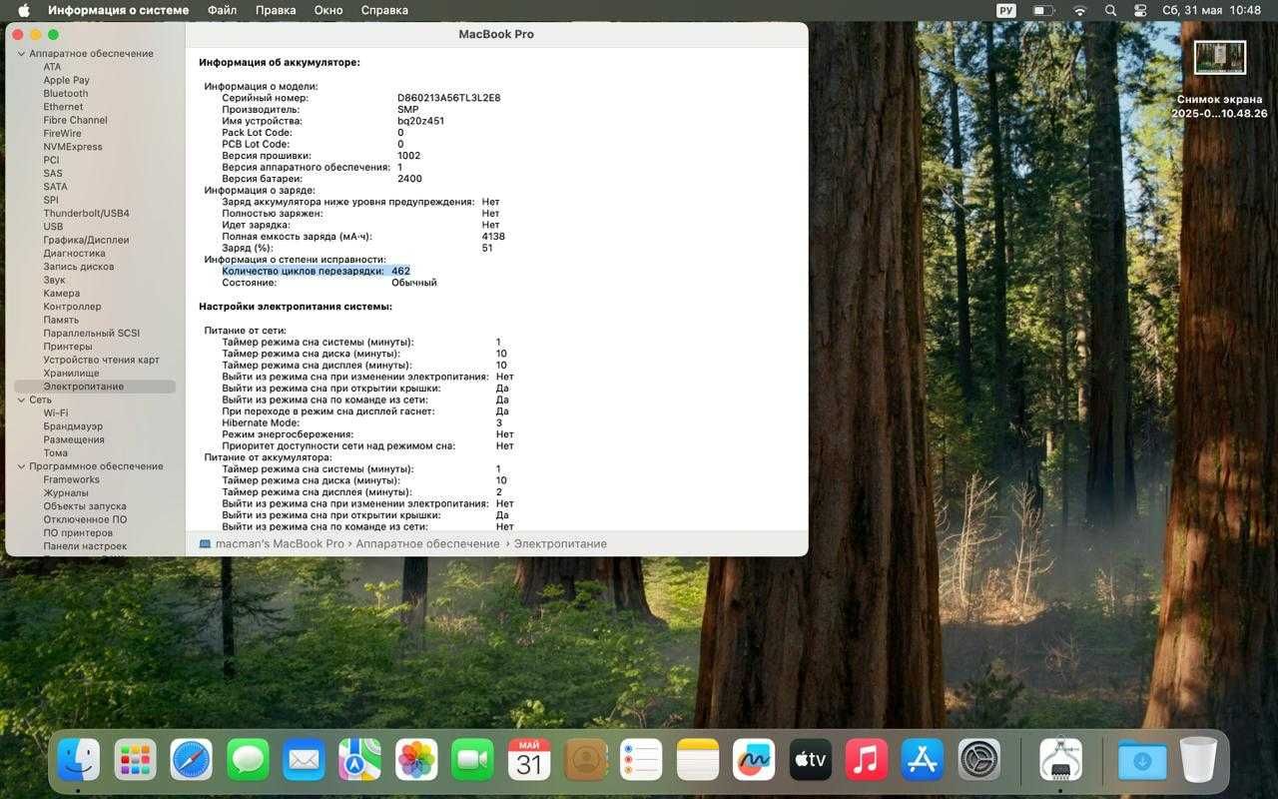Select the Снимок экрана desktop file thumbnail
Screen dimensions: 1278x799
[x=1219, y=57]
